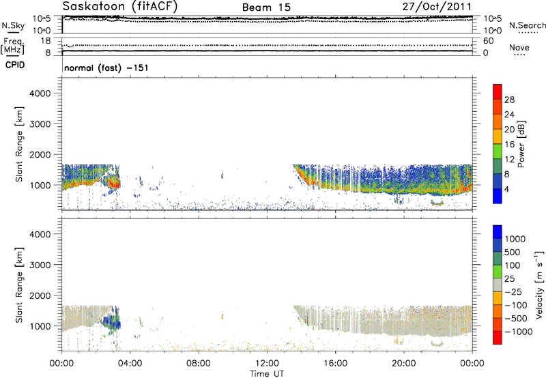Click the grey -25 to 25 Velocity segment
This screenshot has width=546, height=378.
pos(498,285)
